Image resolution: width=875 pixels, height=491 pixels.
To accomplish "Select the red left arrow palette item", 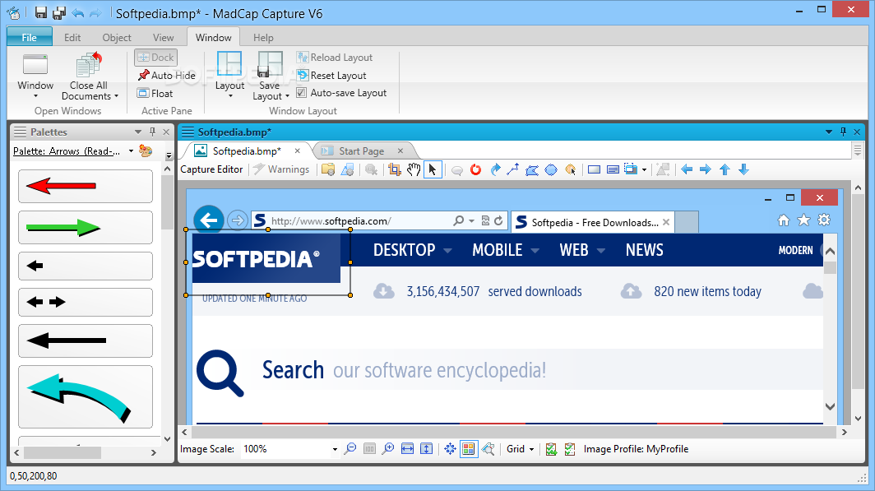I will coord(86,186).
